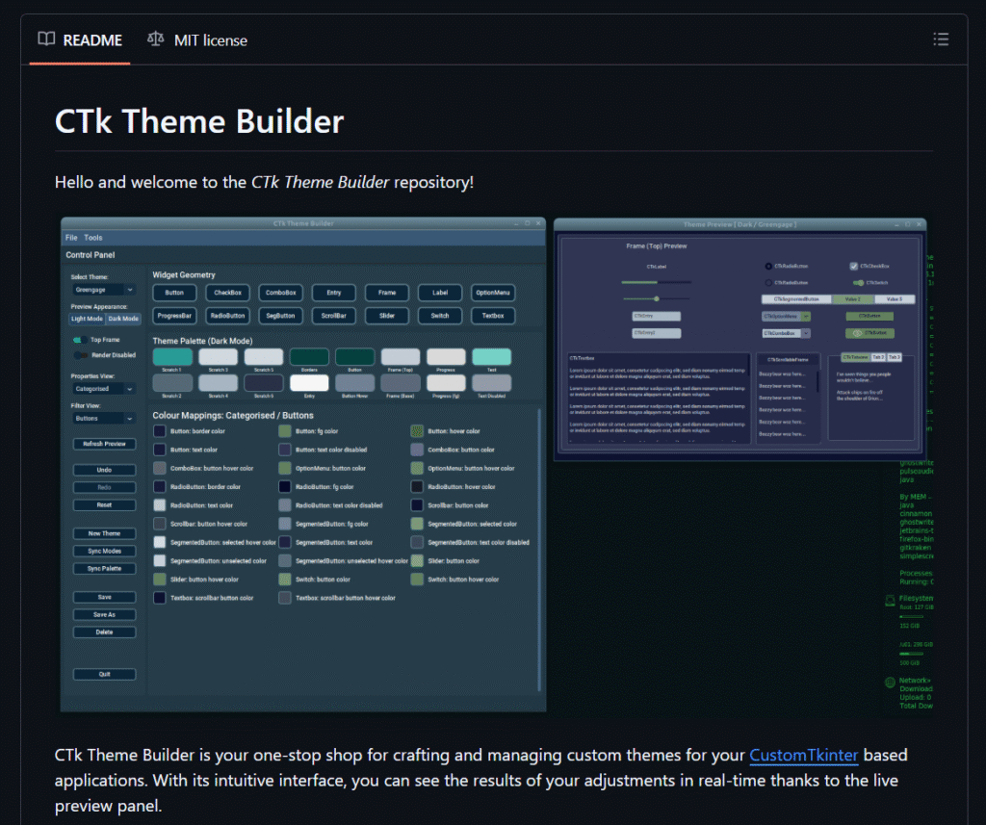Select the empty lower CTkRadioButton in preview

(768, 283)
